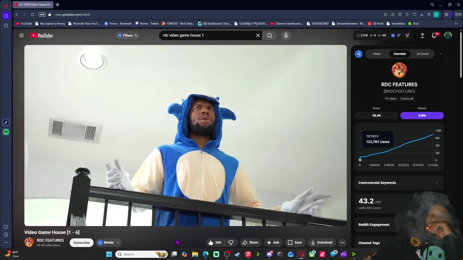Open RDC FEATURES channel avatar below video
This screenshot has width=463, height=260.
(x=29, y=242)
